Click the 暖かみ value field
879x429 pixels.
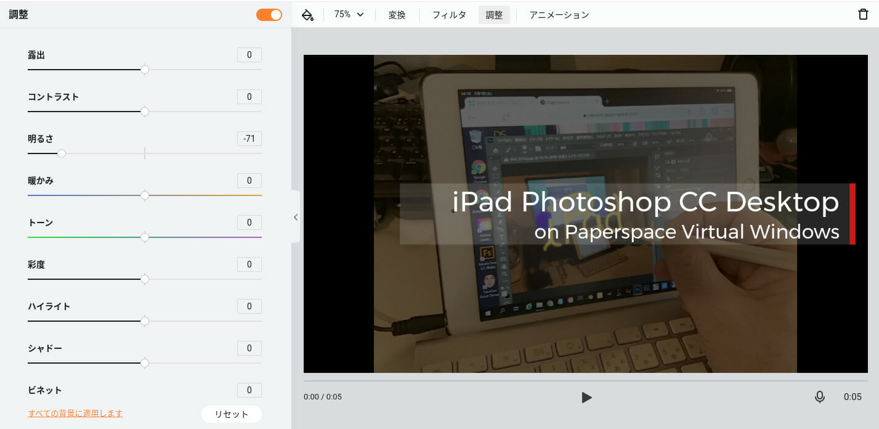click(249, 181)
